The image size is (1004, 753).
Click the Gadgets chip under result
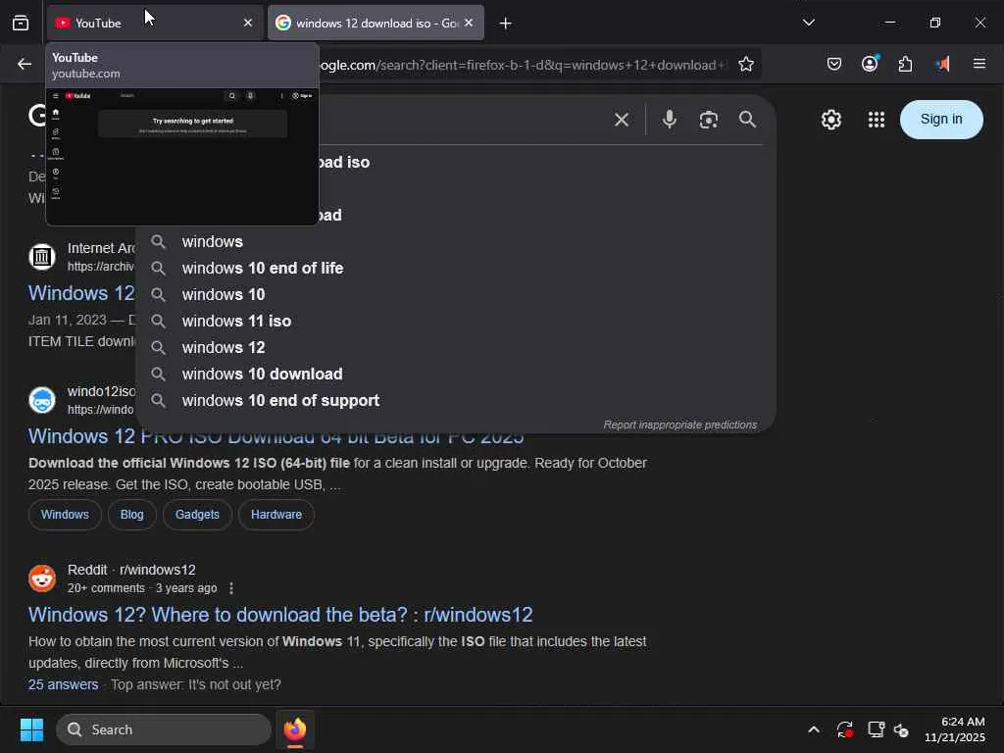197,514
